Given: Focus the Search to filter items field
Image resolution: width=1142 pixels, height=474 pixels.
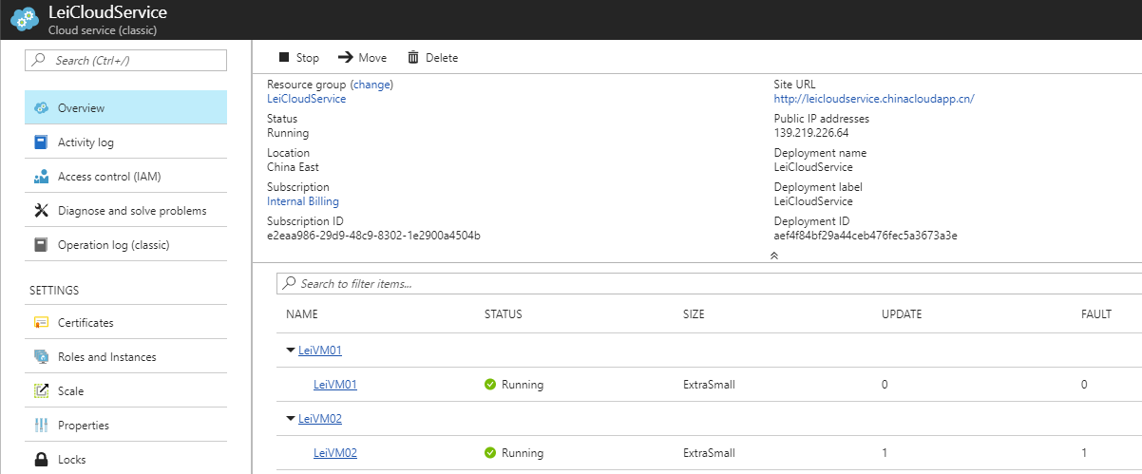Looking at the screenshot, I should click(709, 283).
